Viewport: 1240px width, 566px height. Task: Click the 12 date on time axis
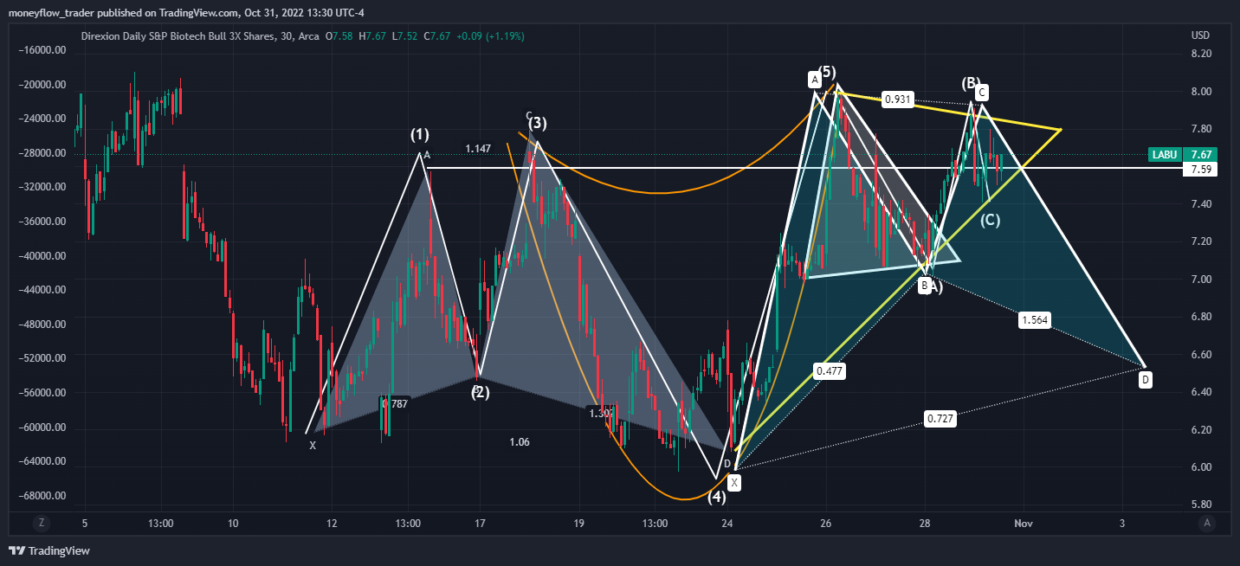coord(331,524)
